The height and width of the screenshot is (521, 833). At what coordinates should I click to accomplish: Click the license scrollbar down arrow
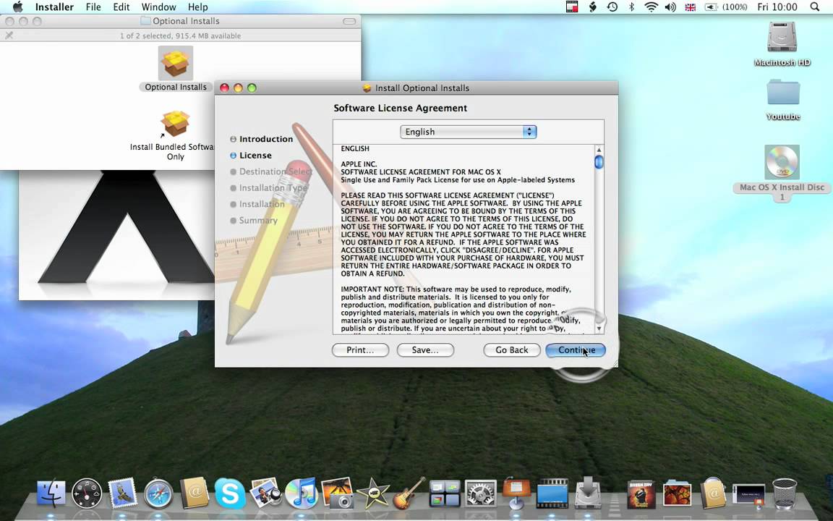click(599, 329)
